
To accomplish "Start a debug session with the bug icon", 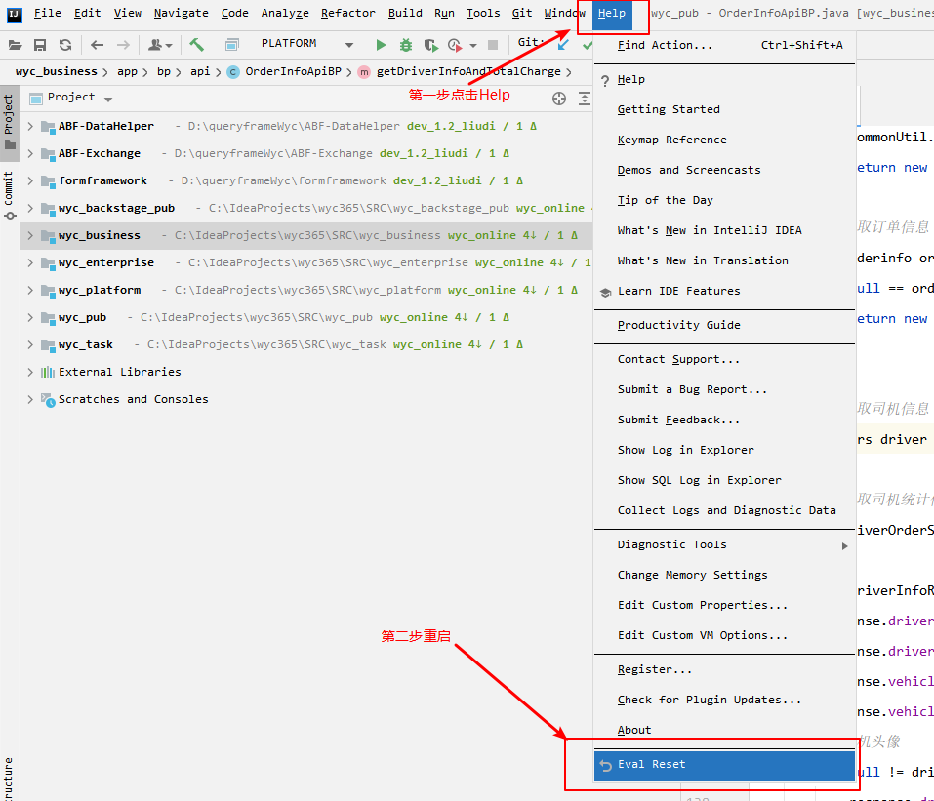I will pos(407,44).
